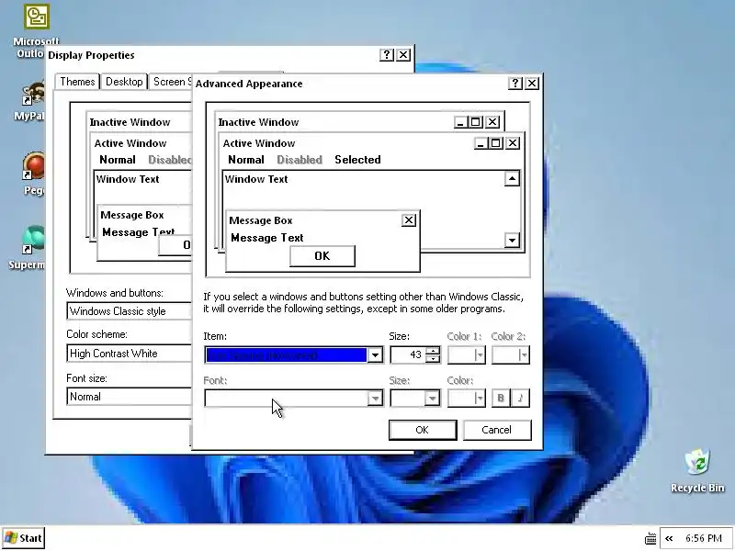Image resolution: width=735 pixels, height=551 pixels.
Task: Expand hidden tray icons chevron
Action: (669, 538)
